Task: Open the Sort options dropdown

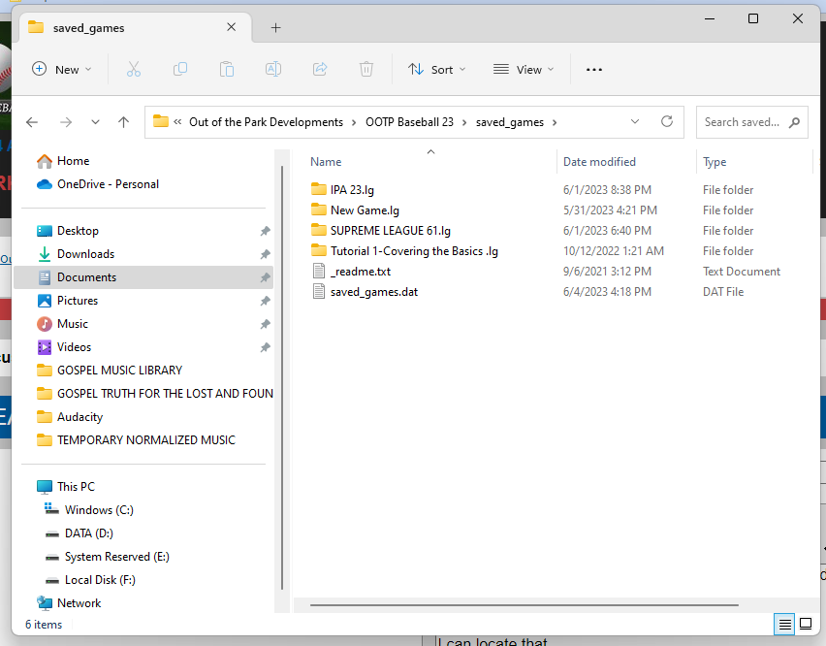Action: point(437,69)
